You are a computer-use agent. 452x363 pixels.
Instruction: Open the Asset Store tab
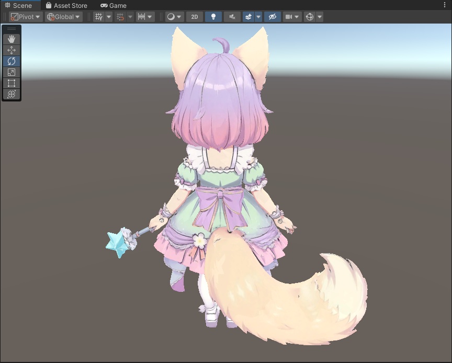tap(67, 5)
